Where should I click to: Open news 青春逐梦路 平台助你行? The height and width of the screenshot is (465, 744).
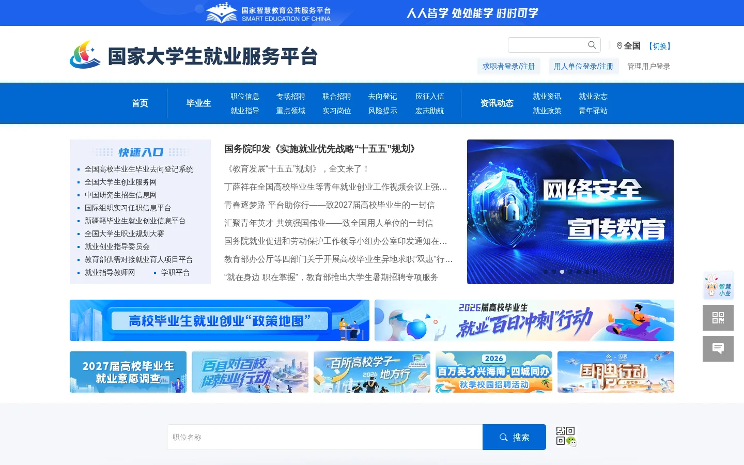pyautogui.click(x=330, y=205)
